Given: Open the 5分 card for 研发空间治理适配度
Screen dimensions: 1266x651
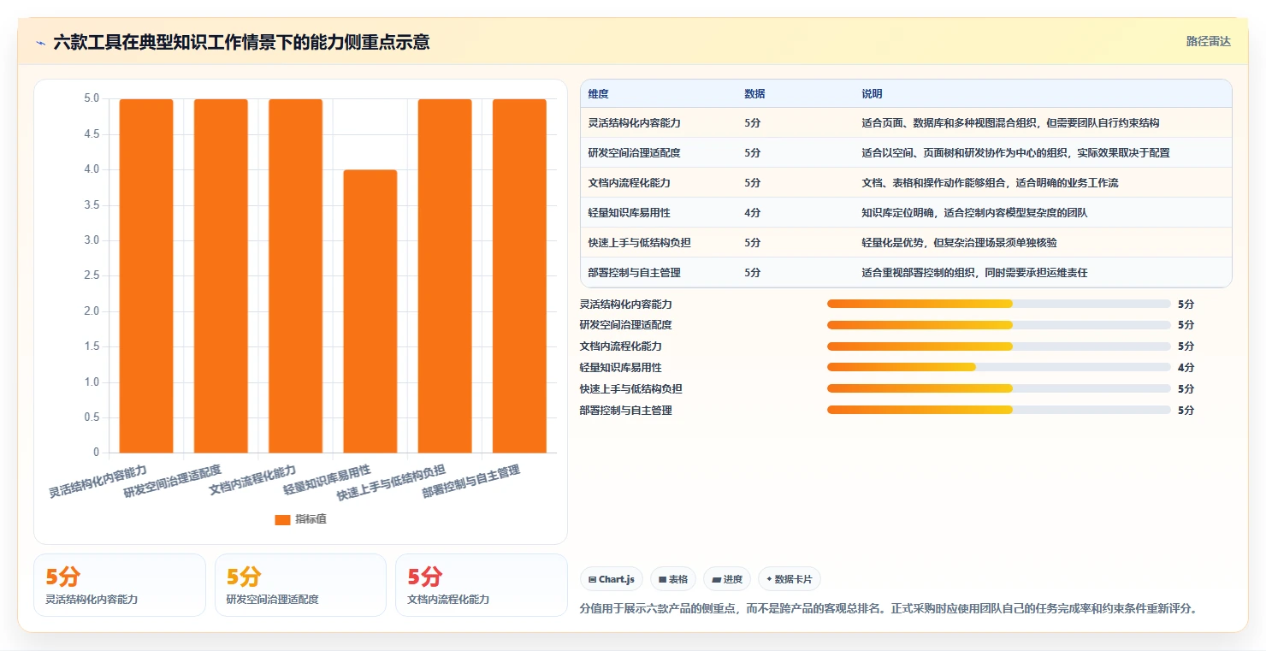Looking at the screenshot, I should pyautogui.click(x=300, y=585).
